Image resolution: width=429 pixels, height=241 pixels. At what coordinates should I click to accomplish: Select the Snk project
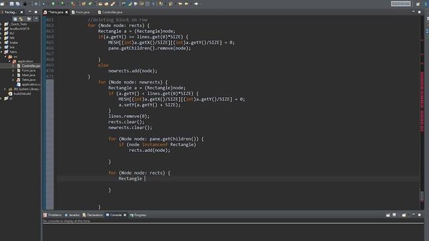tap(12, 47)
